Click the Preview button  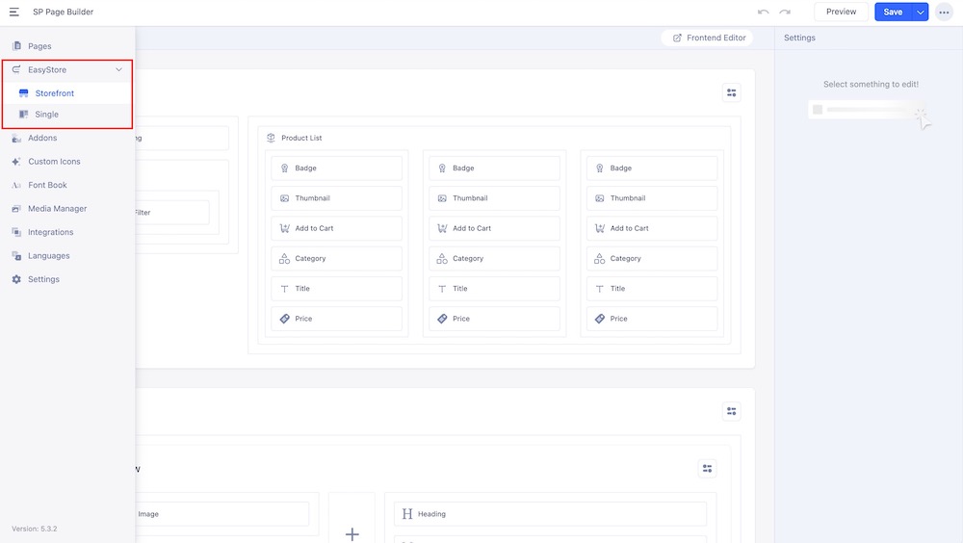(841, 12)
